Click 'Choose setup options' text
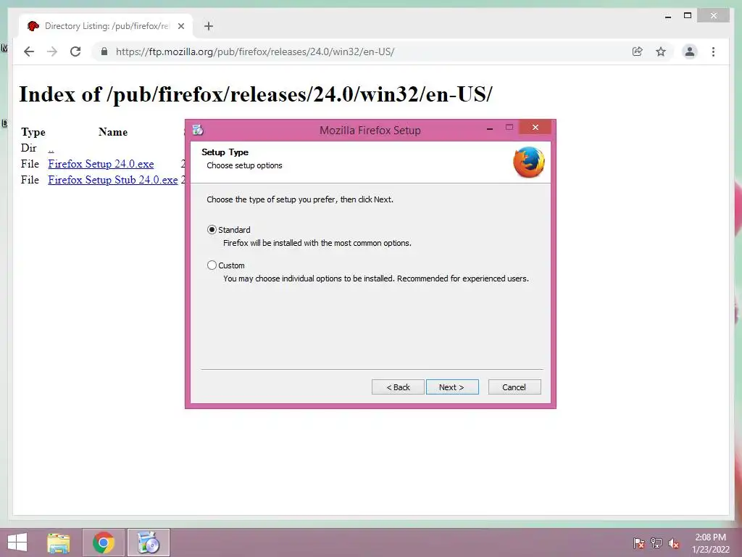 point(244,165)
